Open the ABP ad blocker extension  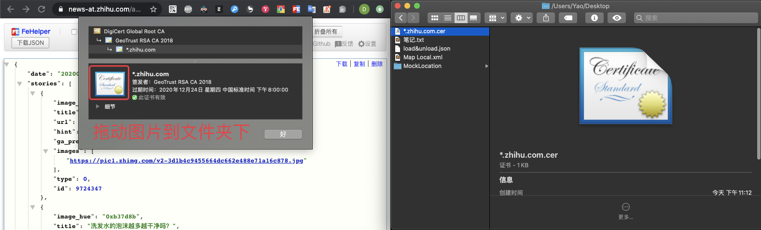click(x=188, y=9)
